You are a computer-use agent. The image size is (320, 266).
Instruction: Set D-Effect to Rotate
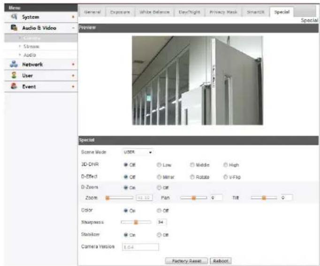click(x=192, y=177)
